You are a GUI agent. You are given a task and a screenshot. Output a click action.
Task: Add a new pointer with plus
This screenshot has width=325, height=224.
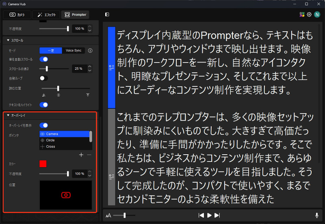click(x=81, y=155)
